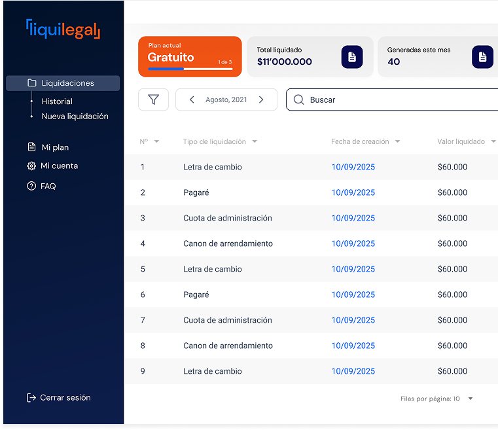Click the search magnifier icon
Viewport: 498px width, 430px height.
tap(298, 99)
